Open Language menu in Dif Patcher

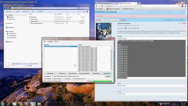click(50, 42)
